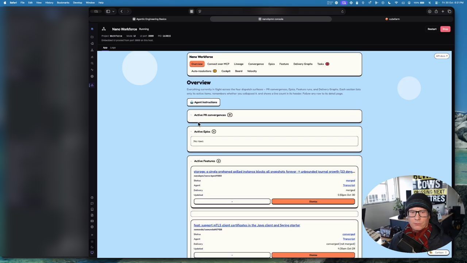
Task: Click the search magnifier in left sidebar
Action: [92, 63]
